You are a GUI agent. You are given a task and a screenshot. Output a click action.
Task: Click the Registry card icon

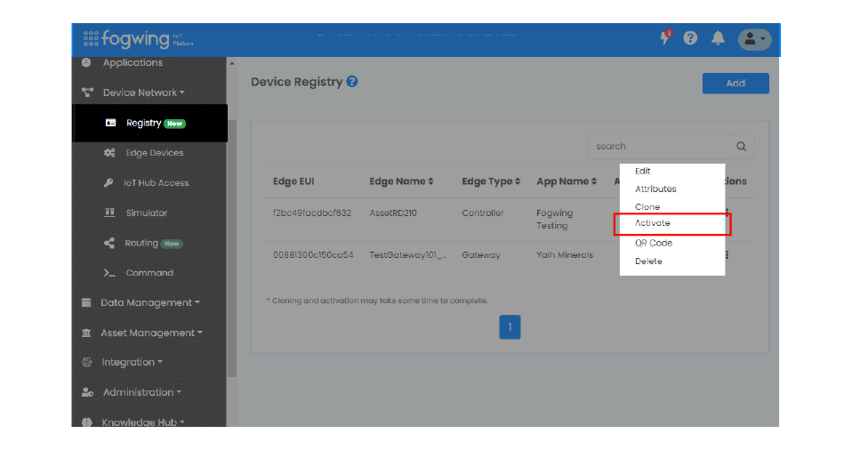110,123
